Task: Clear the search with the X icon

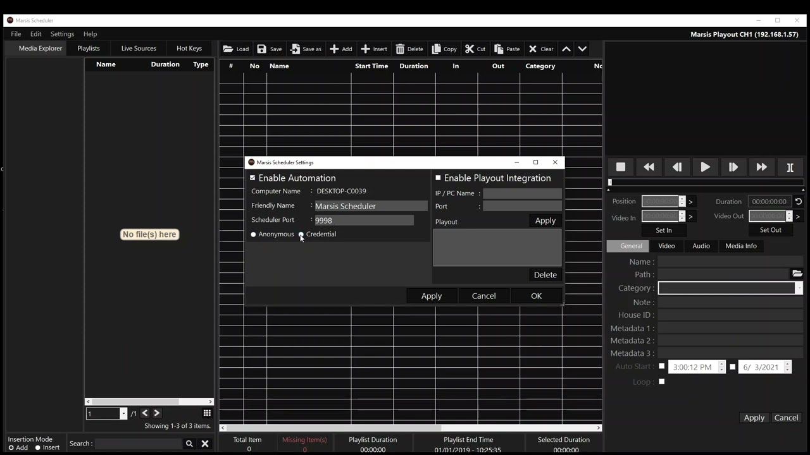Action: 205,444
